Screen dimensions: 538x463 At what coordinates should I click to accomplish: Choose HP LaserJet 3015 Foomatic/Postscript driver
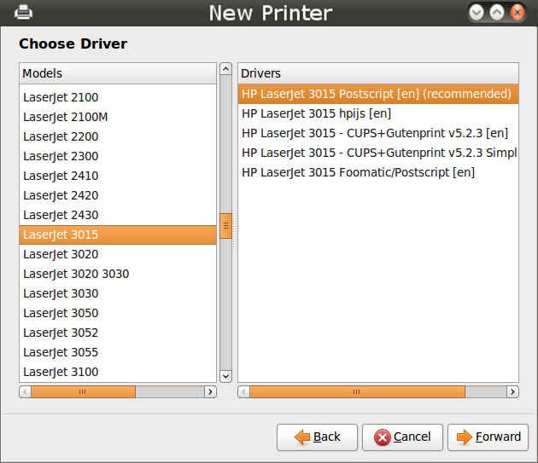[x=378, y=172]
